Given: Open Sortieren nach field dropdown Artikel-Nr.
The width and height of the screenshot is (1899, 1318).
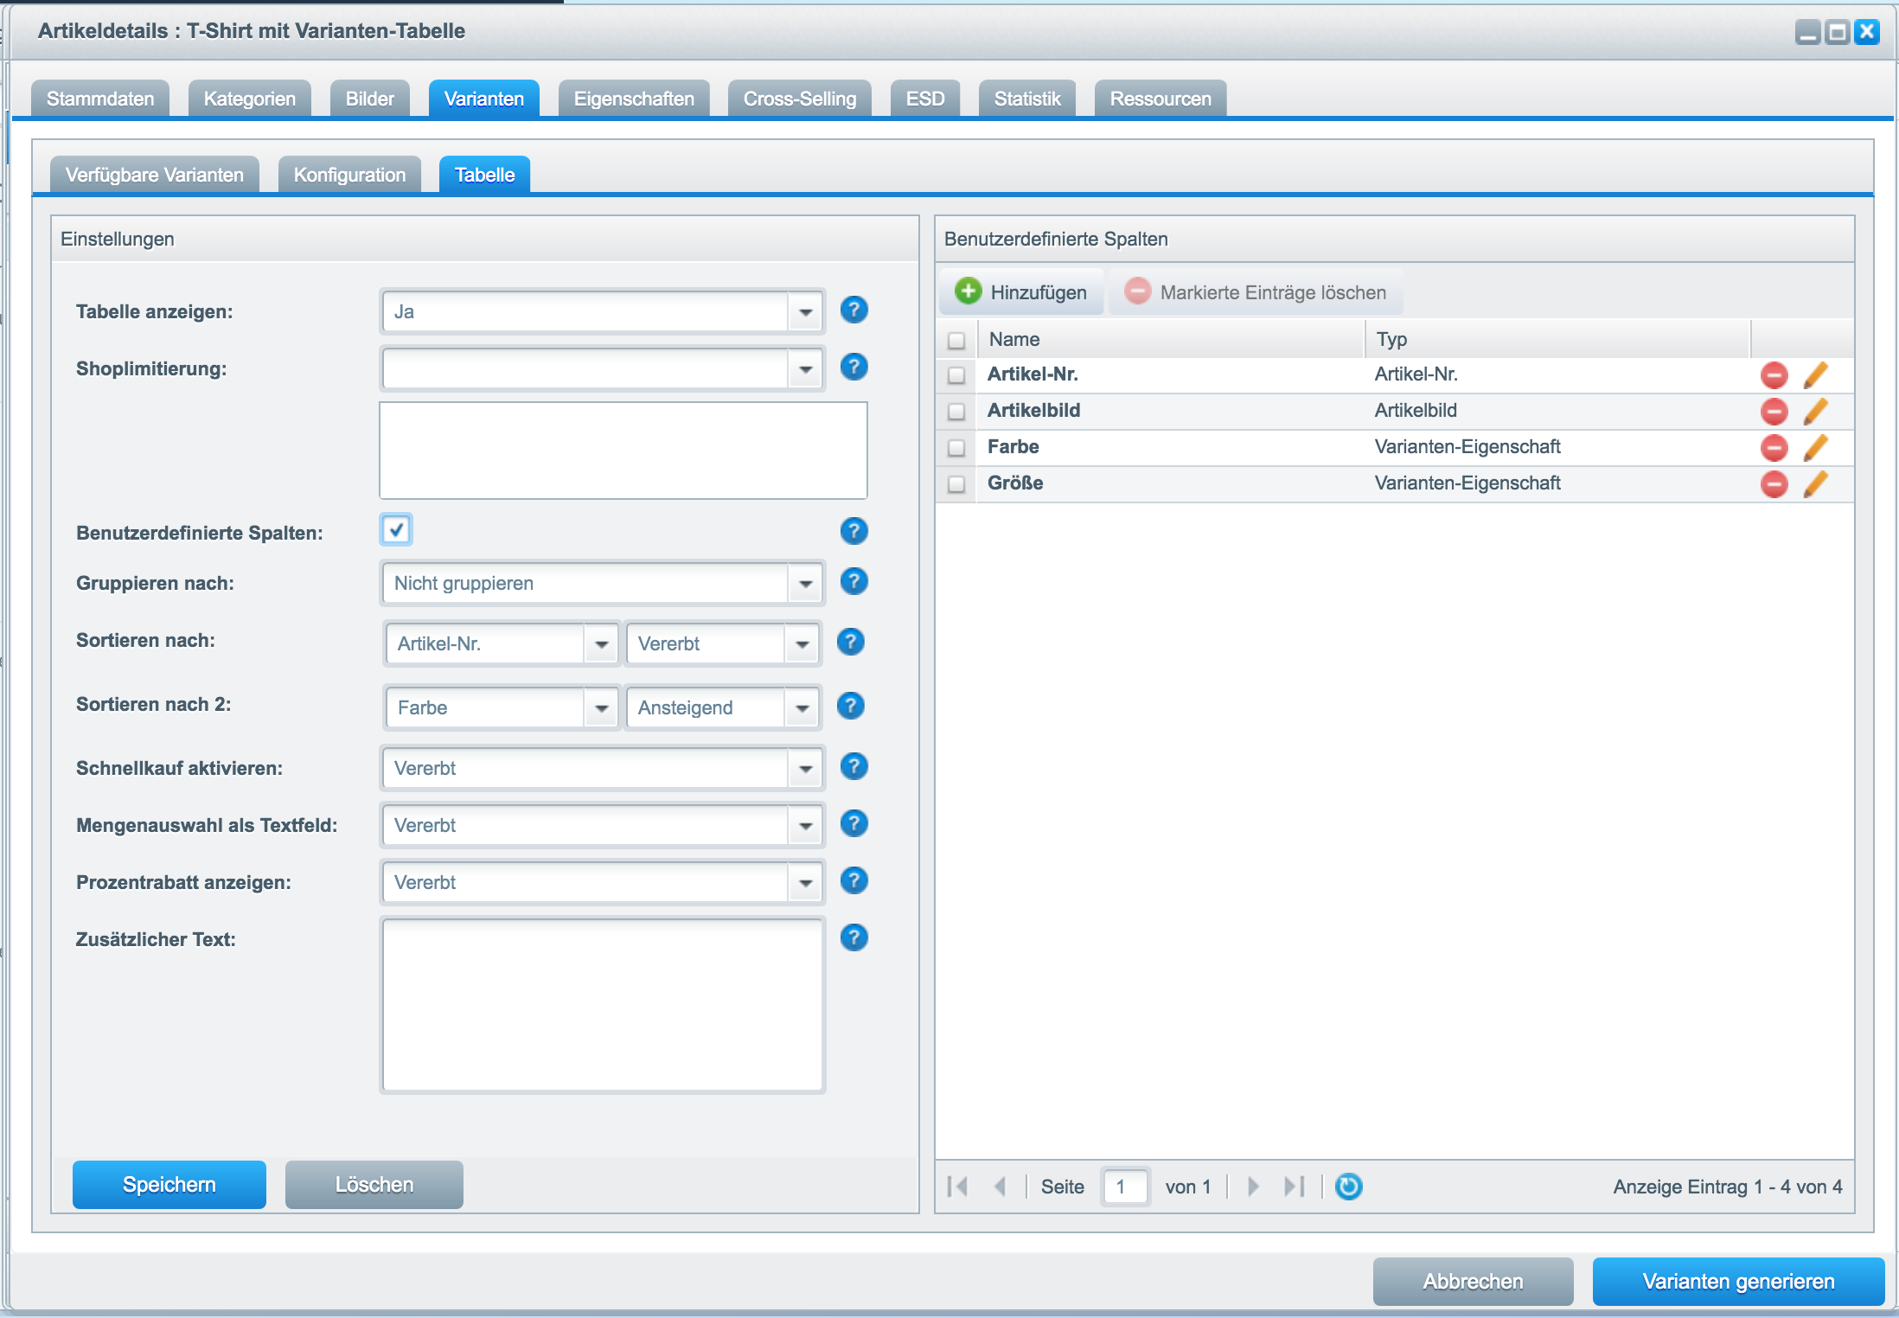Looking at the screenshot, I should tap(601, 644).
